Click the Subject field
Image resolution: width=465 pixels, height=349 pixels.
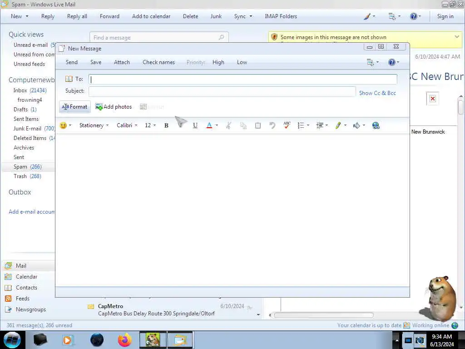pyautogui.click(x=222, y=91)
